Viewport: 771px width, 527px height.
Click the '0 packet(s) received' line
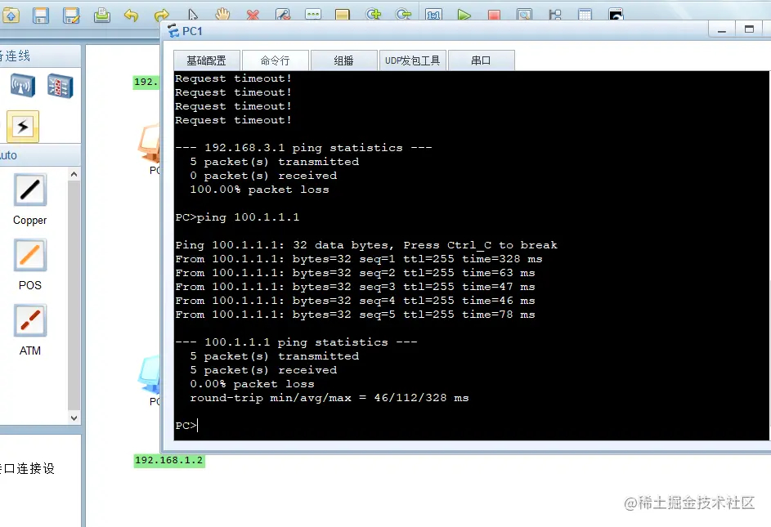click(x=263, y=176)
